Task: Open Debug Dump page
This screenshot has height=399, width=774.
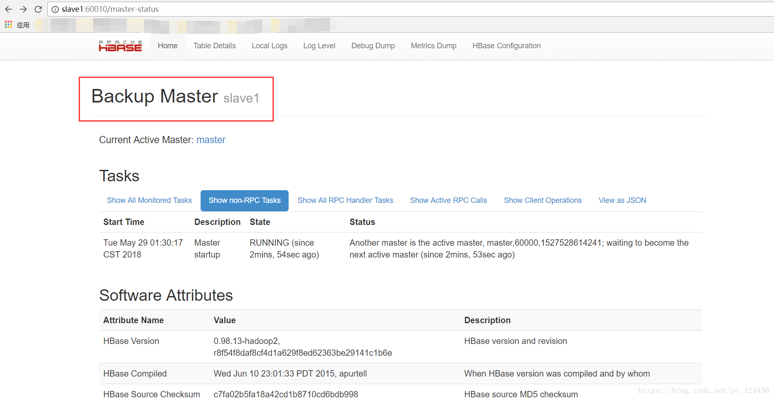Action: tap(373, 46)
